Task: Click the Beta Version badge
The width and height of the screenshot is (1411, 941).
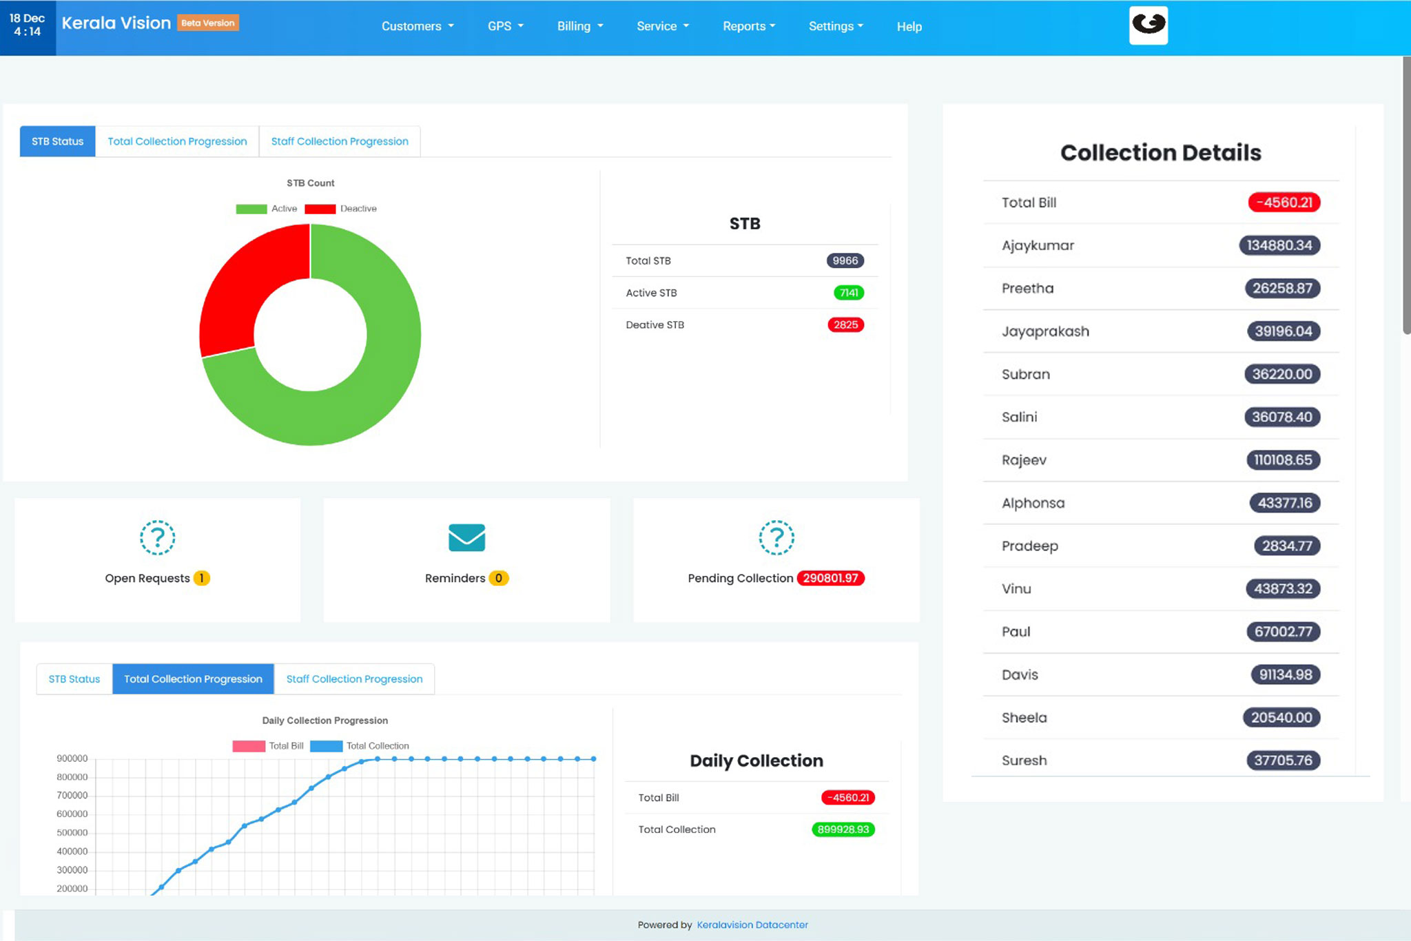Action: click(x=208, y=23)
